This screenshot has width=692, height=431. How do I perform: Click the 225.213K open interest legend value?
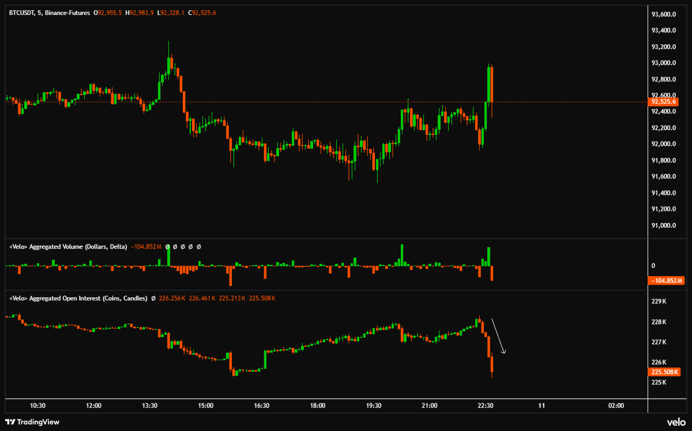point(232,298)
